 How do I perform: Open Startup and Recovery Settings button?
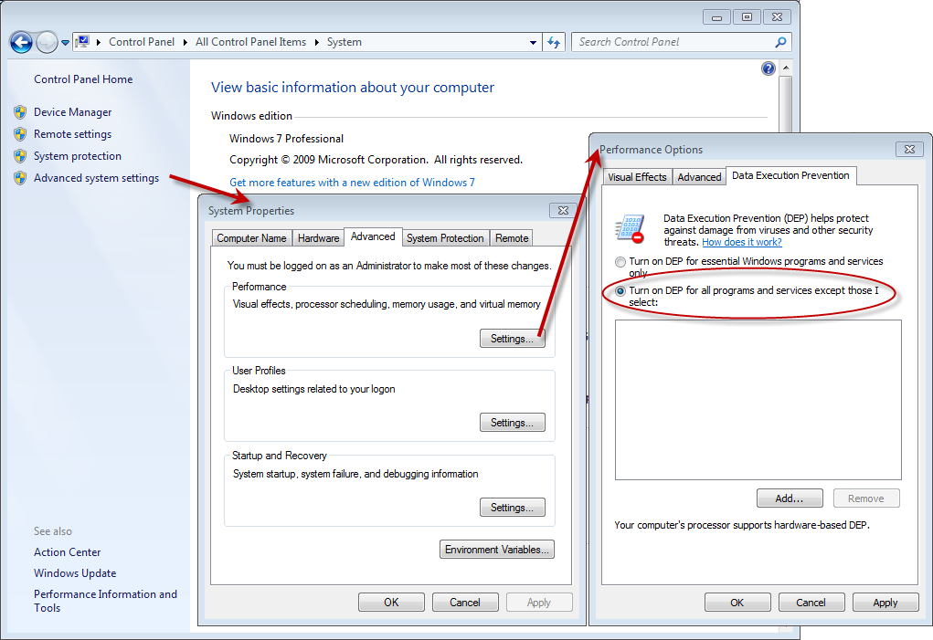pyautogui.click(x=513, y=508)
